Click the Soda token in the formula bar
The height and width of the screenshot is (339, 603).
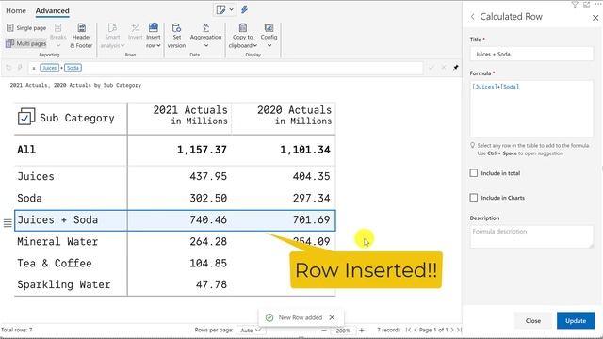[x=73, y=68]
